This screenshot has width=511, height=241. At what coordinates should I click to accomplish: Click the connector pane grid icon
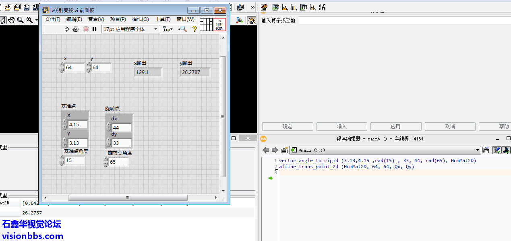pyautogui.click(x=206, y=25)
